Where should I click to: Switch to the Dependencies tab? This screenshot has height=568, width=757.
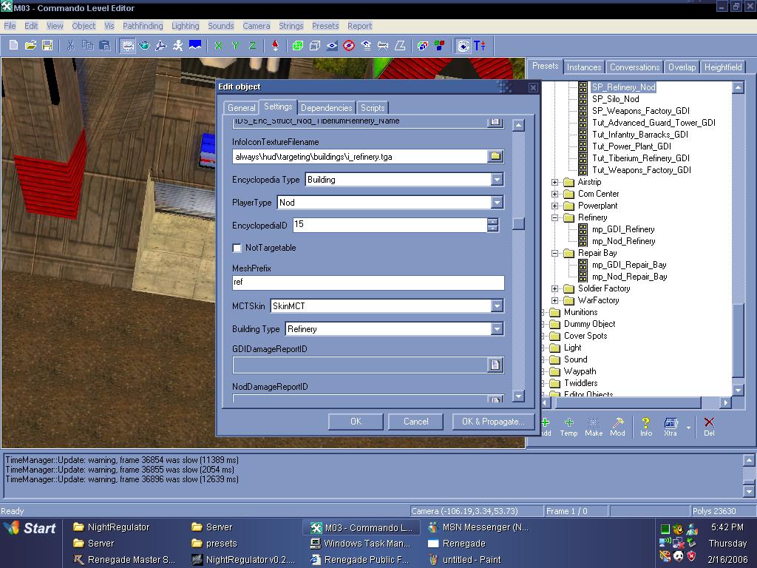point(326,108)
